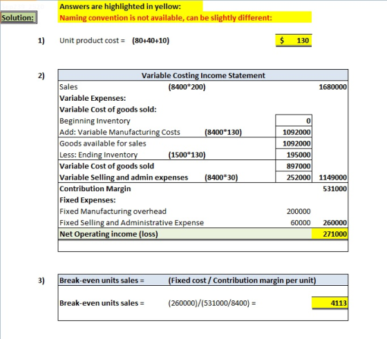Image resolution: width=387 pixels, height=339 pixels.
Task: Select "Net Operating income (loss)" row label
Action: click(x=108, y=234)
